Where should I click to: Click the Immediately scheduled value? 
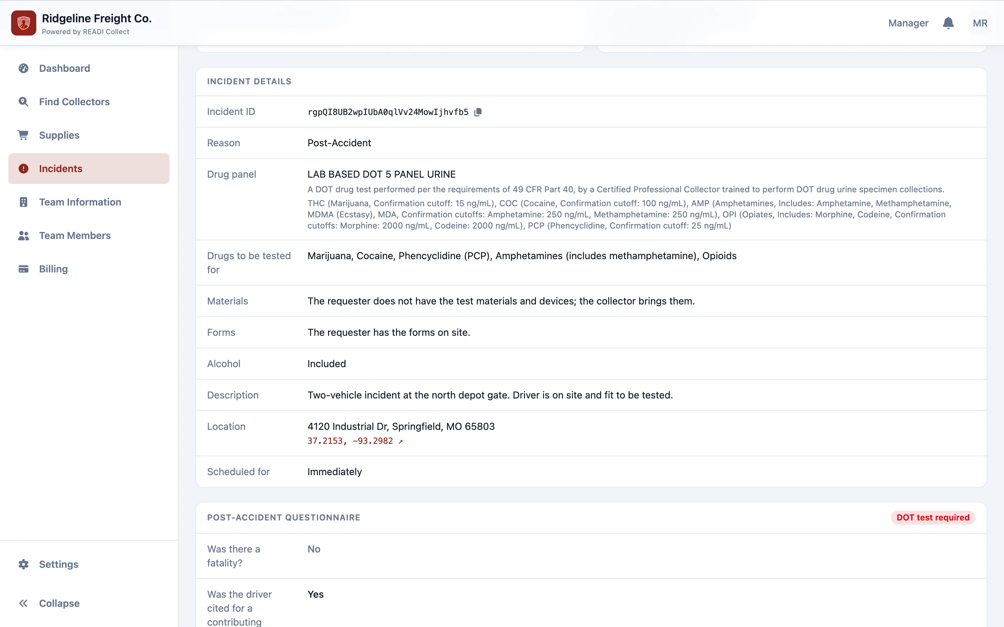[334, 472]
